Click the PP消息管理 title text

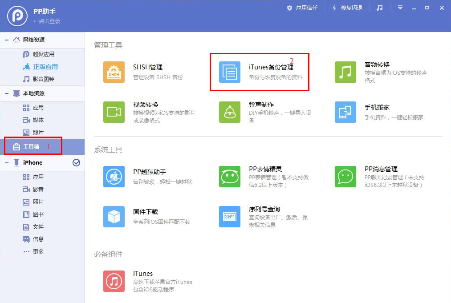381,169
